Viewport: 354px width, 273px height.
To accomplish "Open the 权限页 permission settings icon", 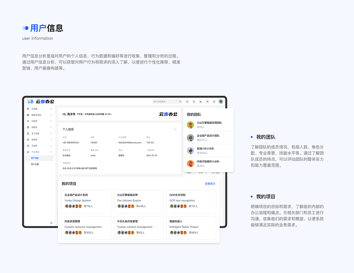I will coord(28,127).
